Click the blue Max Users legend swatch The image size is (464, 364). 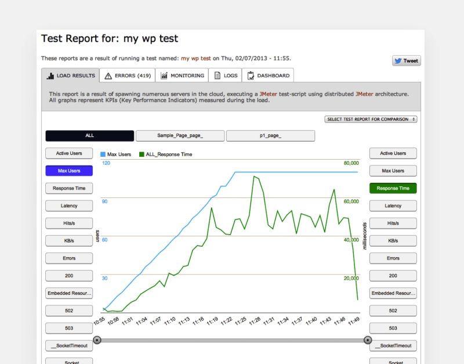(x=103, y=154)
